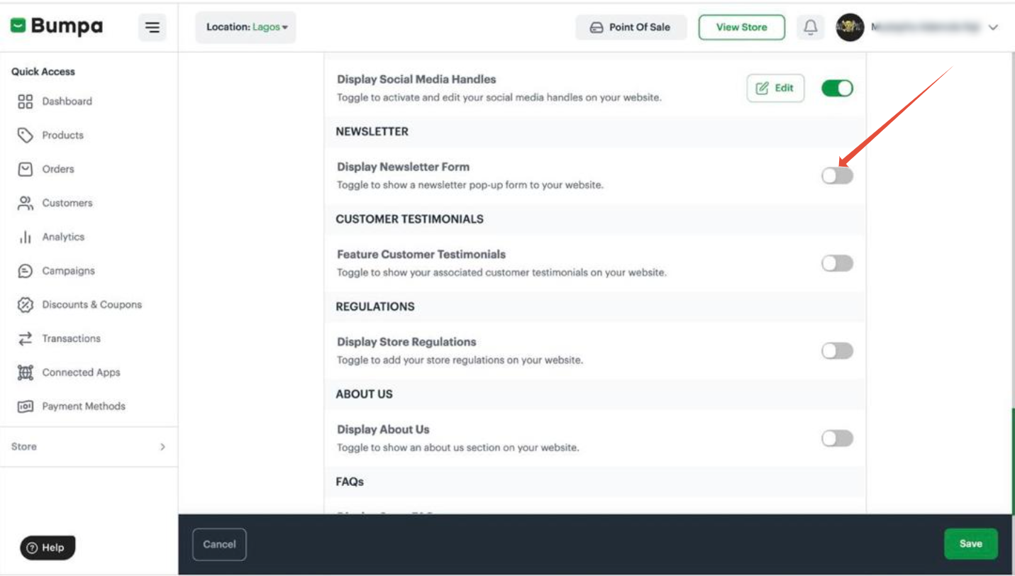The width and height of the screenshot is (1015, 576).
Task: Click the ABOUT US section heading
Action: [364, 394]
